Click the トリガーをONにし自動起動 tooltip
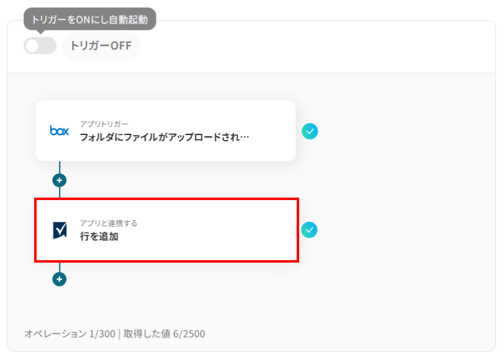The width and height of the screenshot is (504, 358). [x=89, y=19]
